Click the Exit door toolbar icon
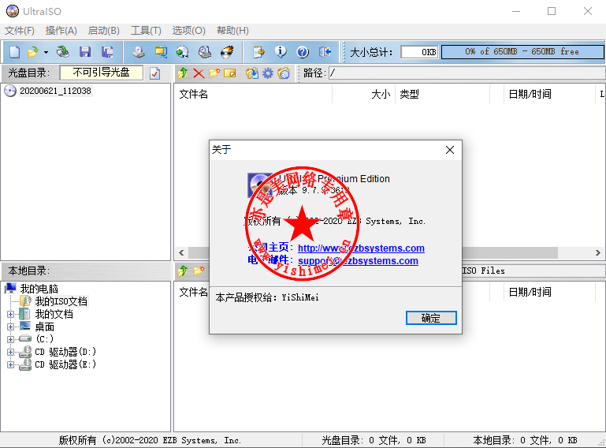The width and height of the screenshot is (606, 448). tap(325, 52)
